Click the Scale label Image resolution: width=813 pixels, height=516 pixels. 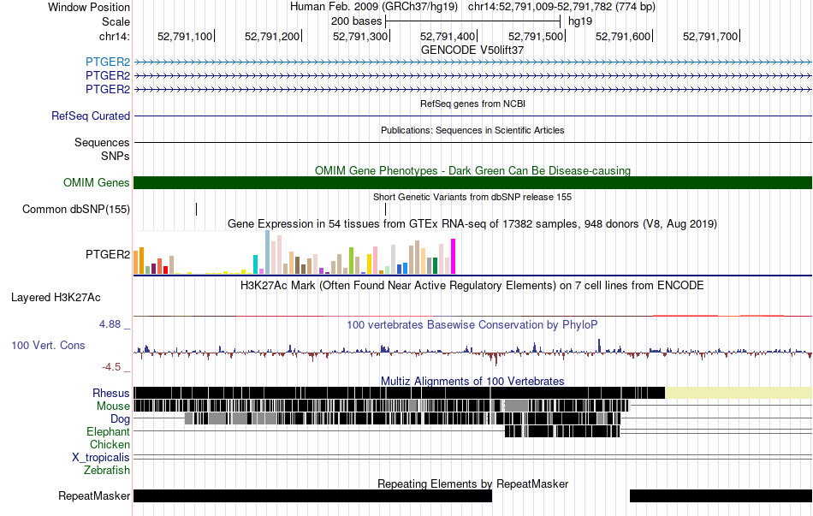[x=116, y=21]
